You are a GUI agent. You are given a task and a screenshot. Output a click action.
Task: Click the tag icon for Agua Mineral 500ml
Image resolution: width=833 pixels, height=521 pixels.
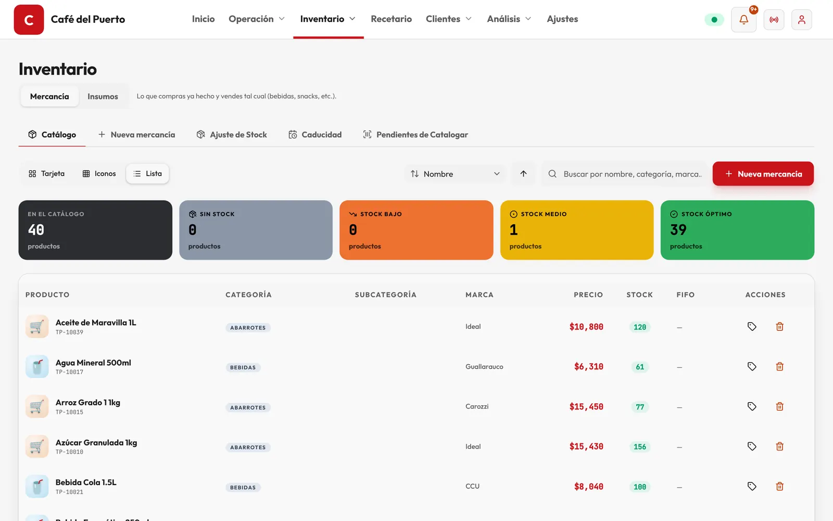click(x=752, y=367)
